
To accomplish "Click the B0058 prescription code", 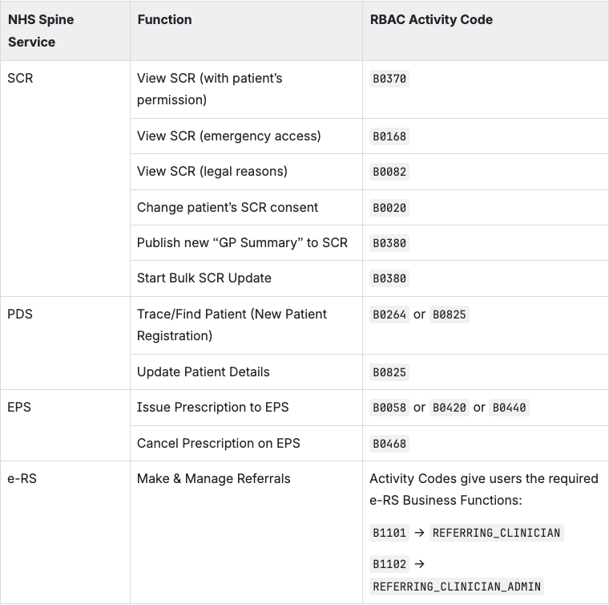I will [389, 408].
